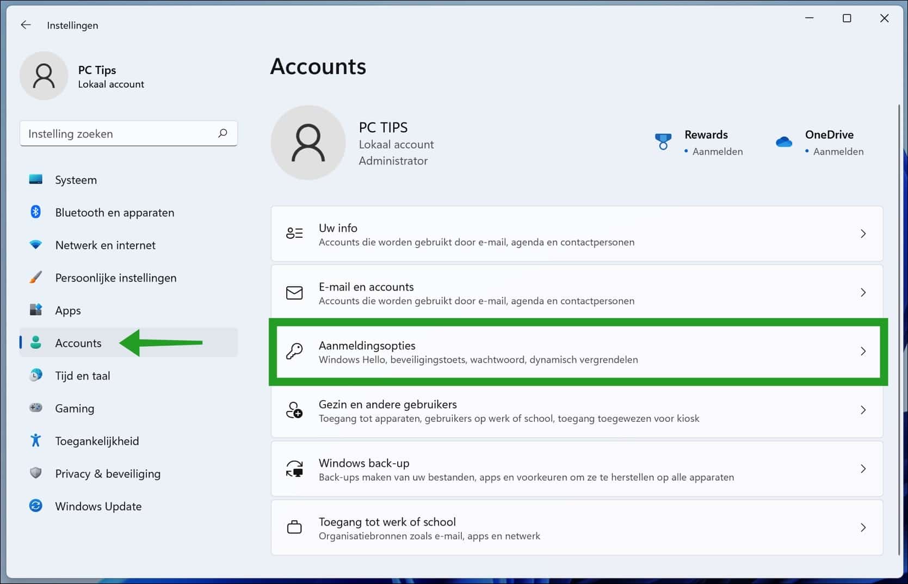The width and height of the screenshot is (908, 584).
Task: Click the magnifier icon in the search box
Action: click(223, 133)
